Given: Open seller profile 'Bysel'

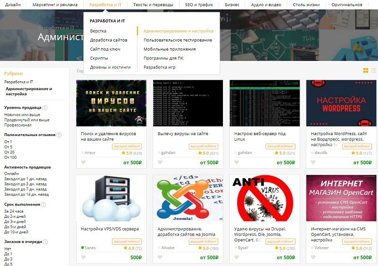Looking at the screenshot, I should (x=243, y=248).
